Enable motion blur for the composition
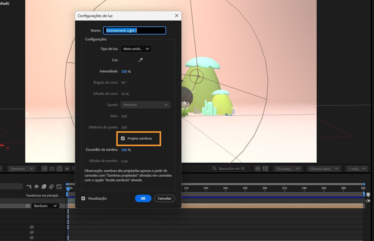The width and height of the screenshot is (374, 241). click(51, 186)
